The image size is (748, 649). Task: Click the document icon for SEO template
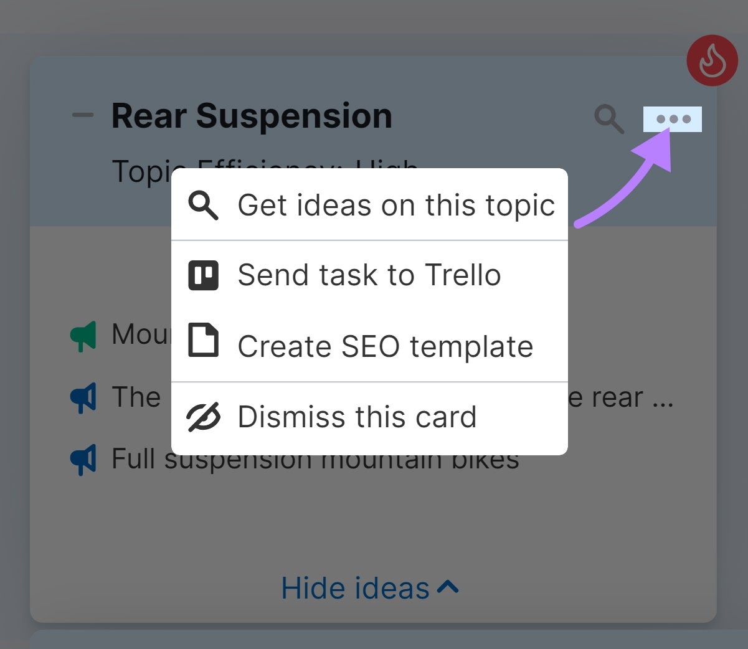pos(203,340)
